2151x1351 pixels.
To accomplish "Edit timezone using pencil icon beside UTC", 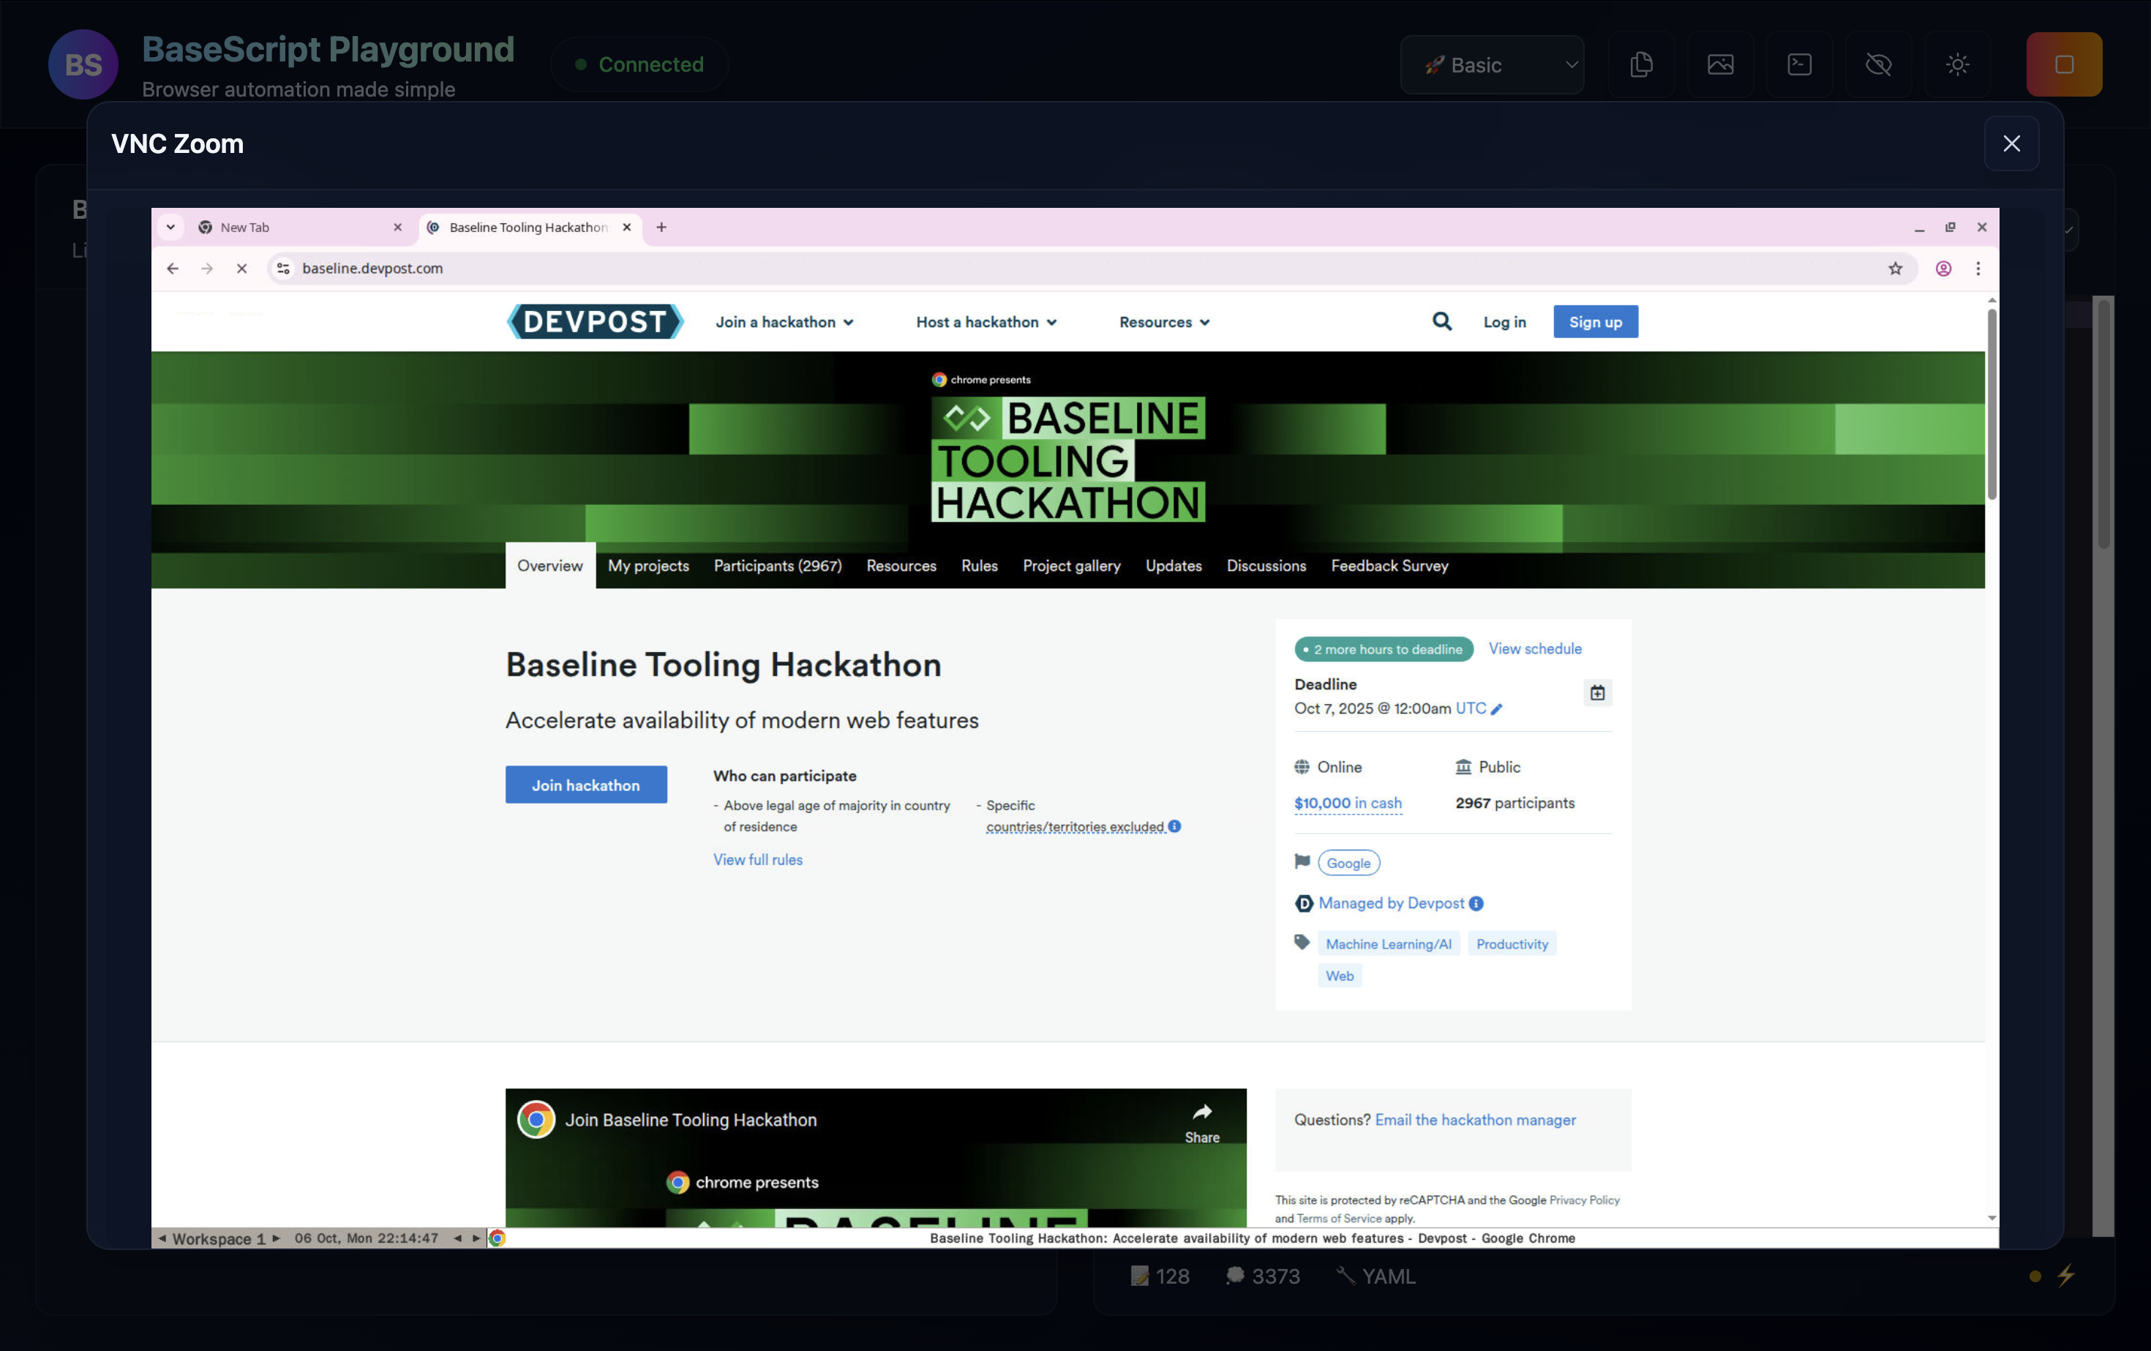I will click(1497, 708).
